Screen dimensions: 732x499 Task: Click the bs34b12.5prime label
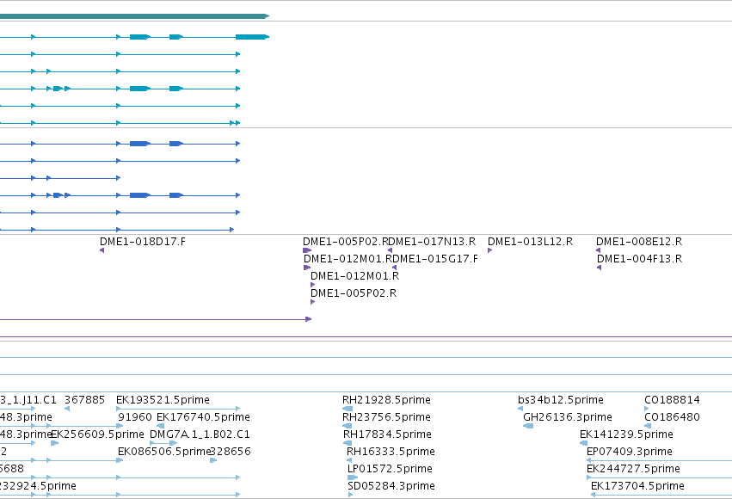tap(561, 400)
